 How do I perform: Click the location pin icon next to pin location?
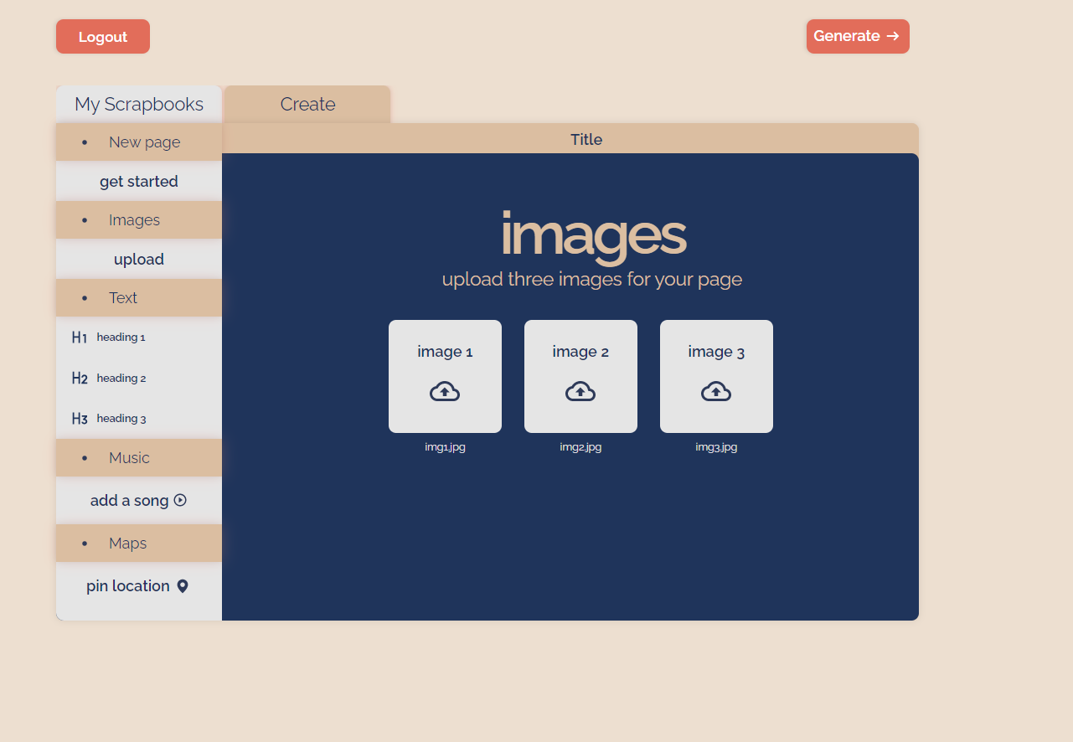click(x=183, y=585)
